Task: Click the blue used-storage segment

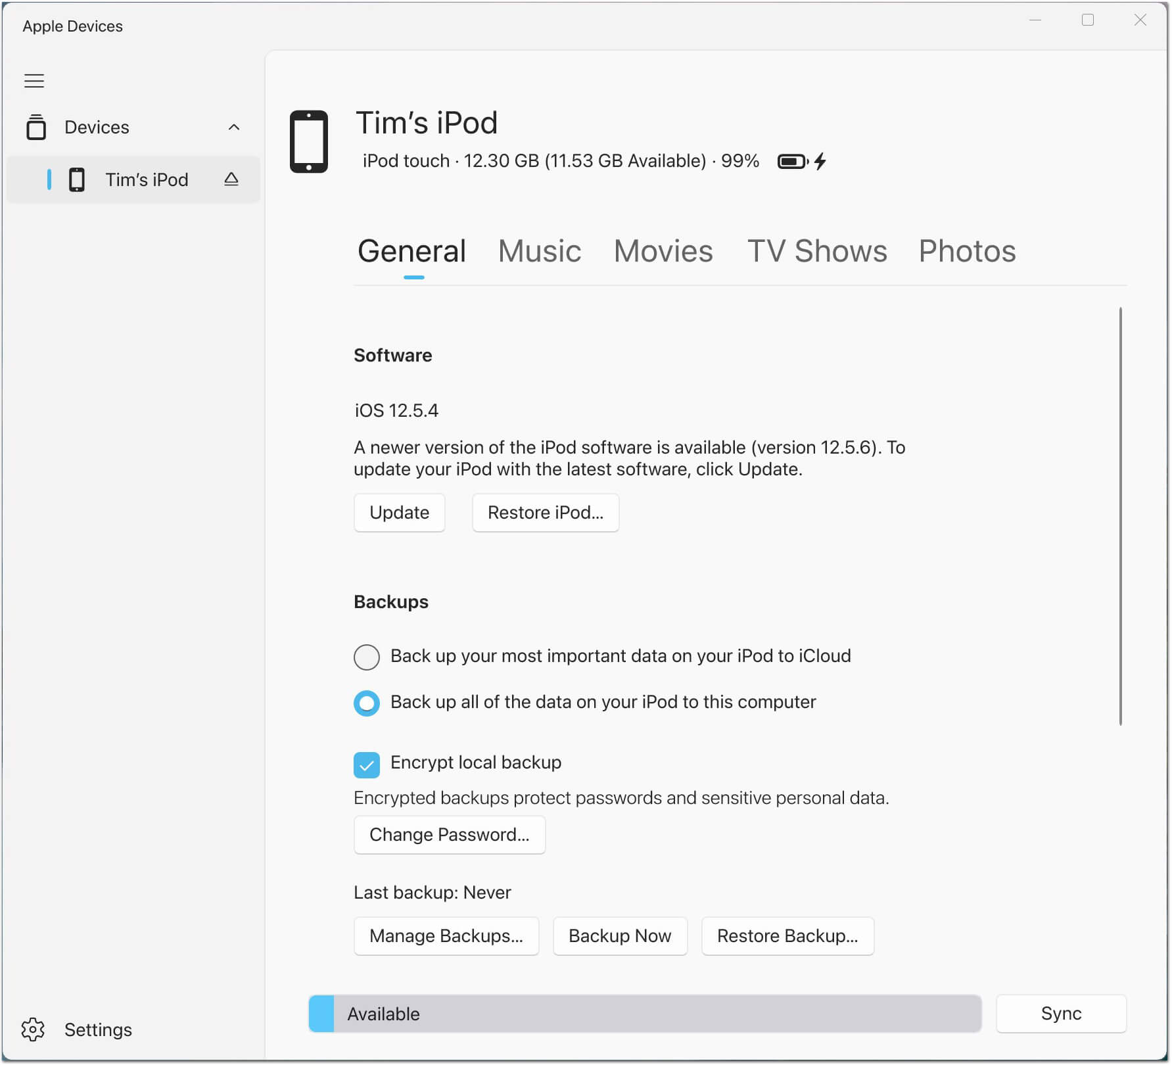Action: 321,1014
